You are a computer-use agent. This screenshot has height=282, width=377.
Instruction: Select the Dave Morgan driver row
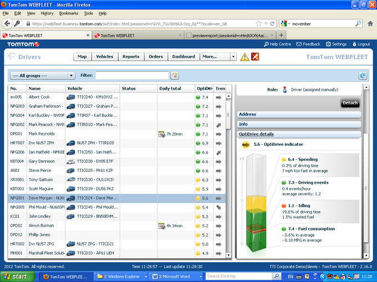click(117, 199)
